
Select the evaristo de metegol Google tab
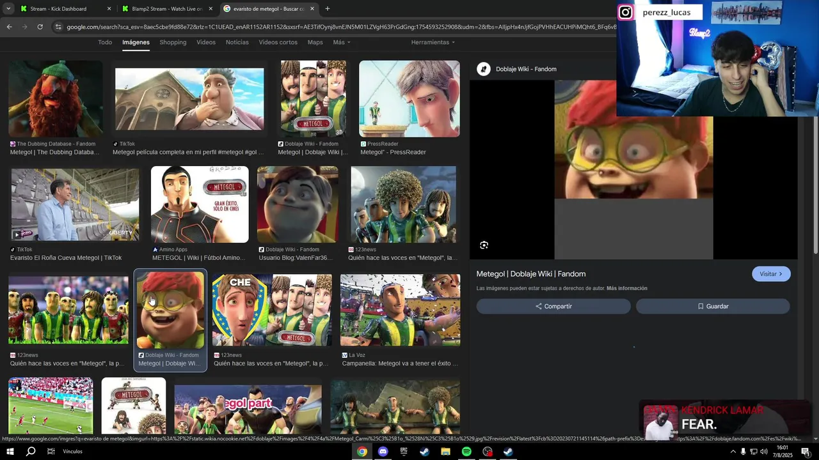(x=269, y=9)
